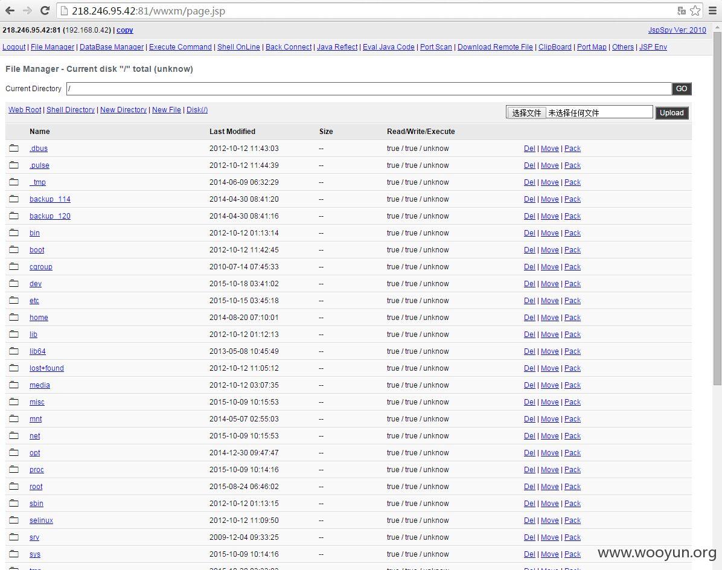Click the GO button
The height and width of the screenshot is (570, 722).
tap(682, 89)
